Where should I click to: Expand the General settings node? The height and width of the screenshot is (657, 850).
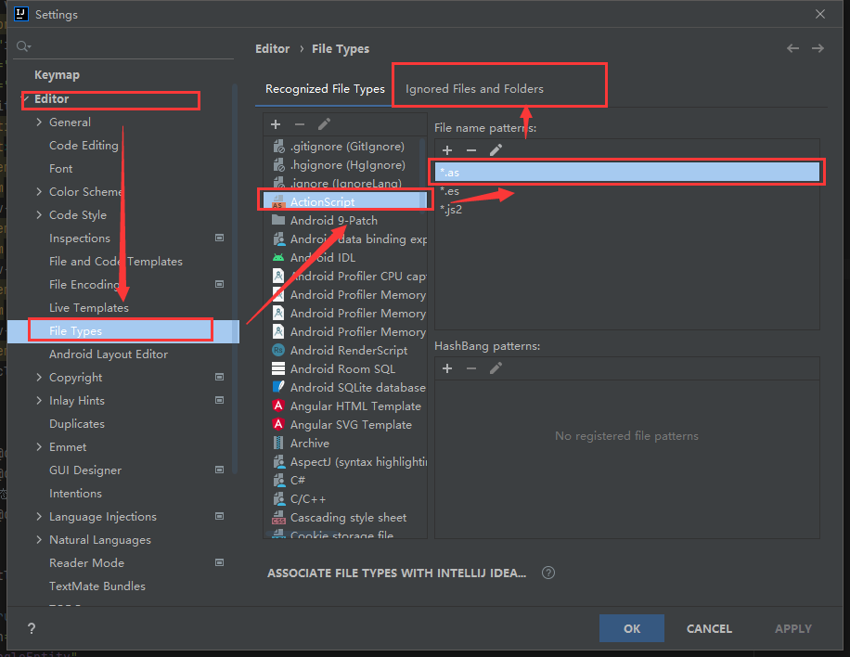[39, 122]
